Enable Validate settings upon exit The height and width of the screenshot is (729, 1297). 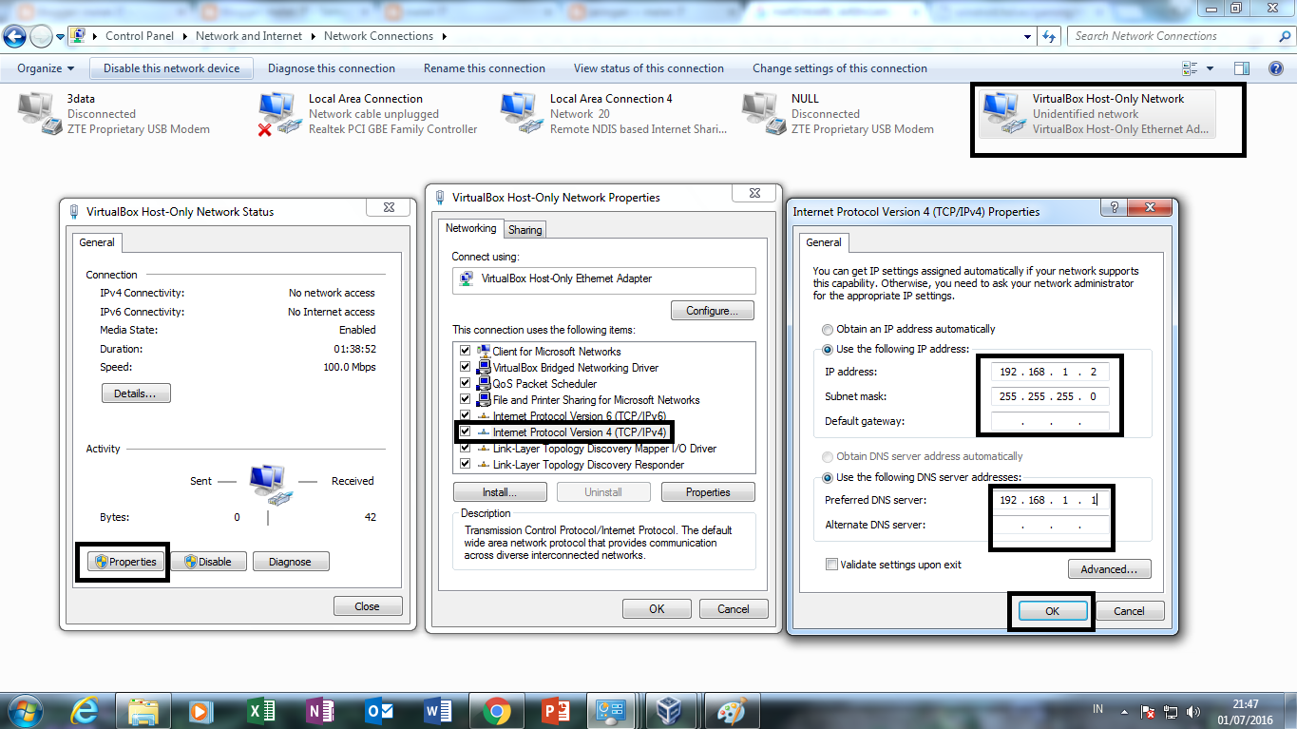(x=832, y=565)
